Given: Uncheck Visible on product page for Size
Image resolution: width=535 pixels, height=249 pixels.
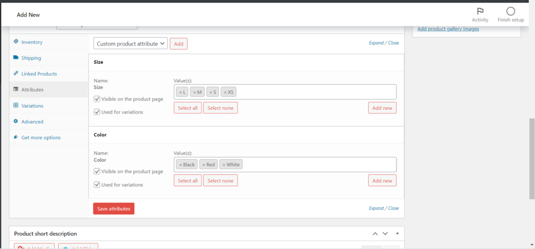Looking at the screenshot, I should pos(97,99).
